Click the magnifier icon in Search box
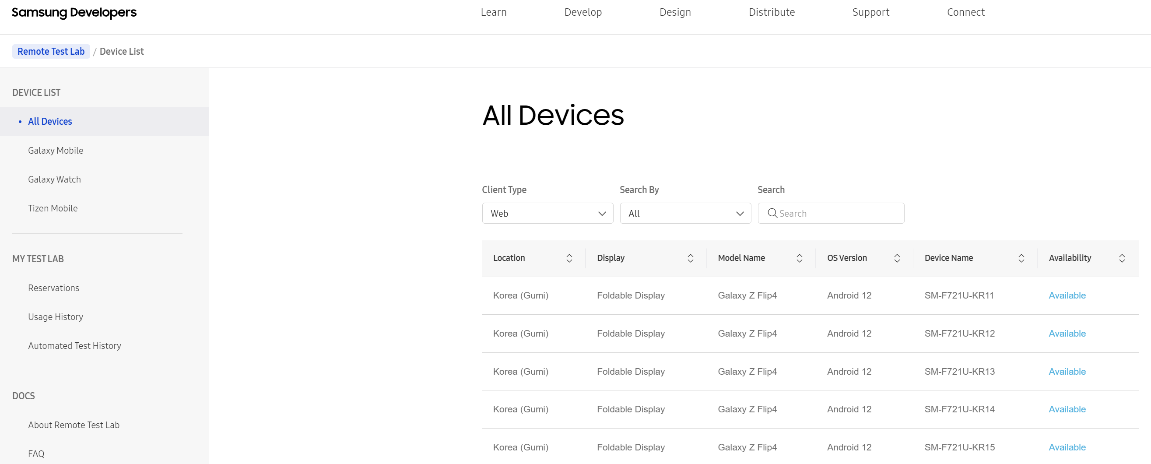This screenshot has height=464, width=1151. (772, 213)
